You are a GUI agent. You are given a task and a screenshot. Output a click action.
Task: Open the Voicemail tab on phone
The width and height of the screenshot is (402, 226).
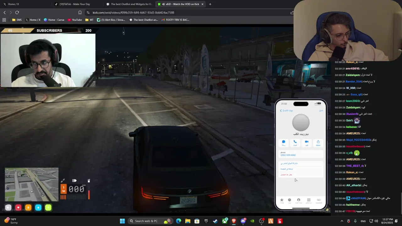(x=318, y=200)
